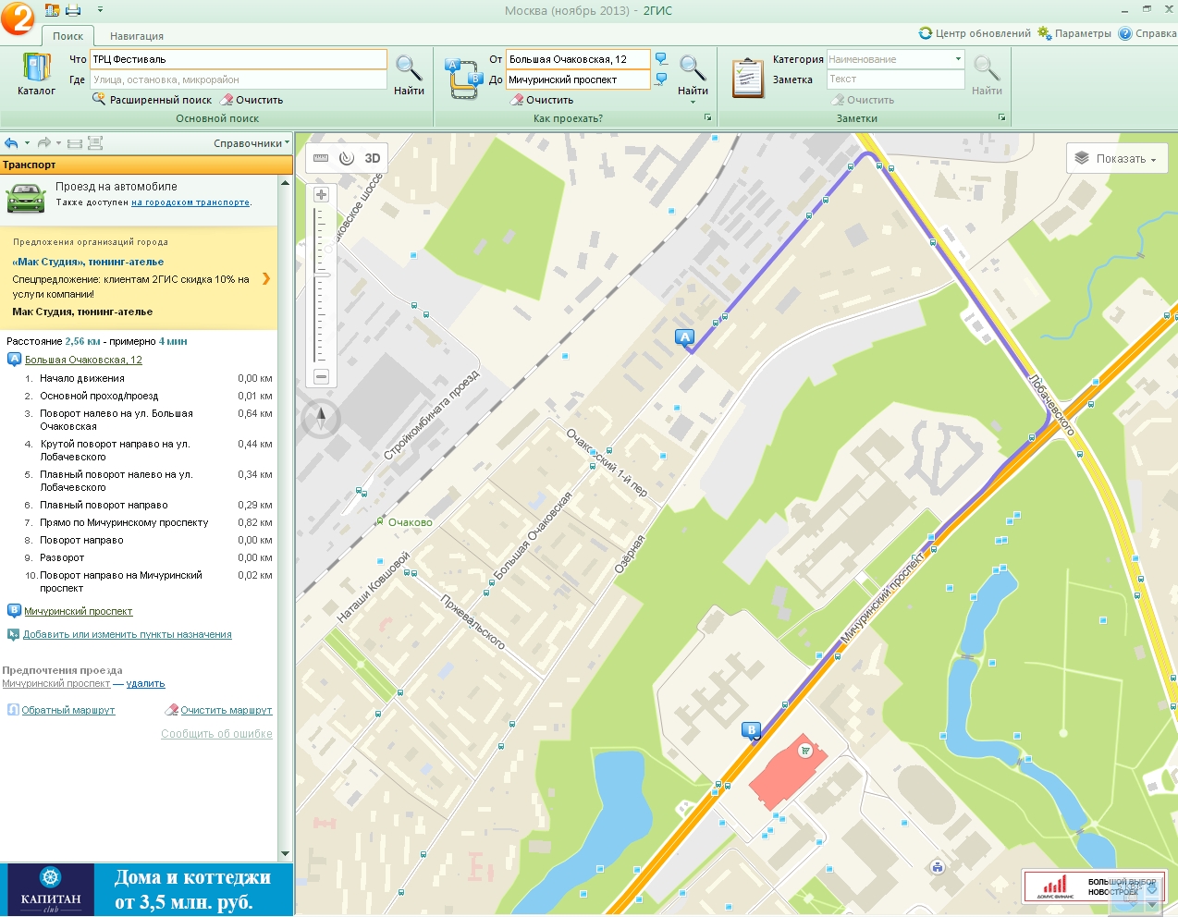
Task: Click the shopping mall marker on map
Action: pos(804,751)
